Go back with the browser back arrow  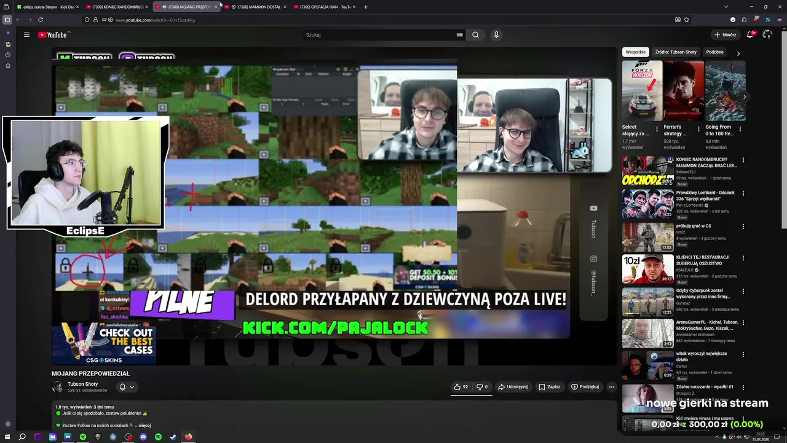click(x=18, y=20)
